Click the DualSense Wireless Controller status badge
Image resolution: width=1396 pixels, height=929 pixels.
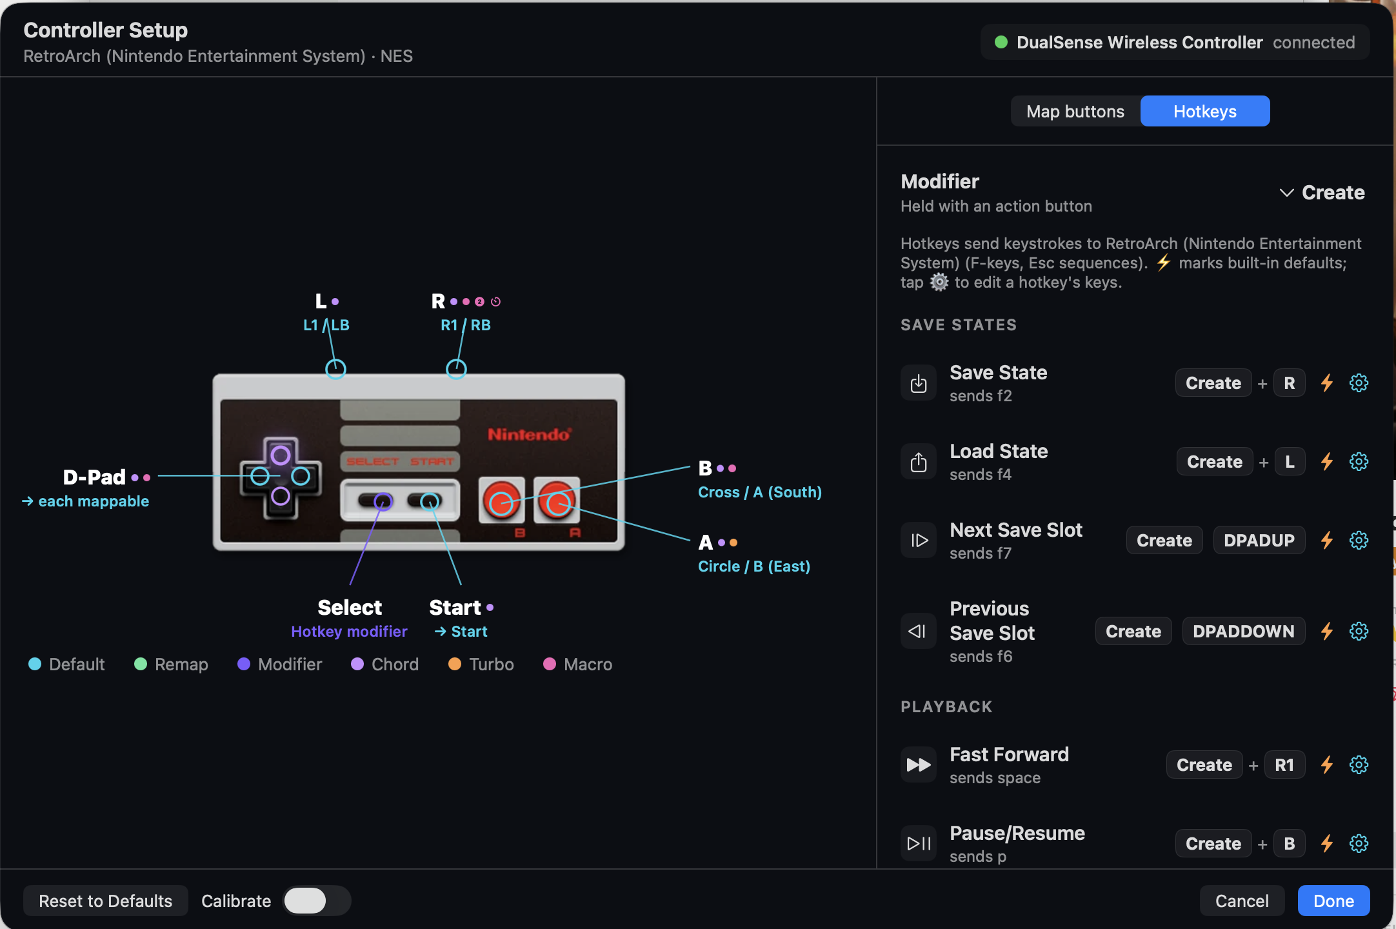(1175, 43)
